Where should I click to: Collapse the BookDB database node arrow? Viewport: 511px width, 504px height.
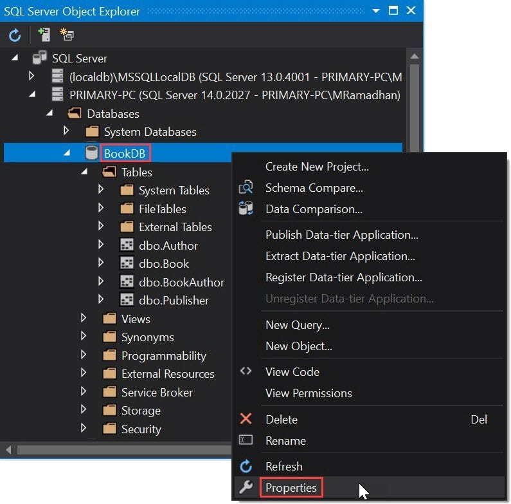click(67, 153)
